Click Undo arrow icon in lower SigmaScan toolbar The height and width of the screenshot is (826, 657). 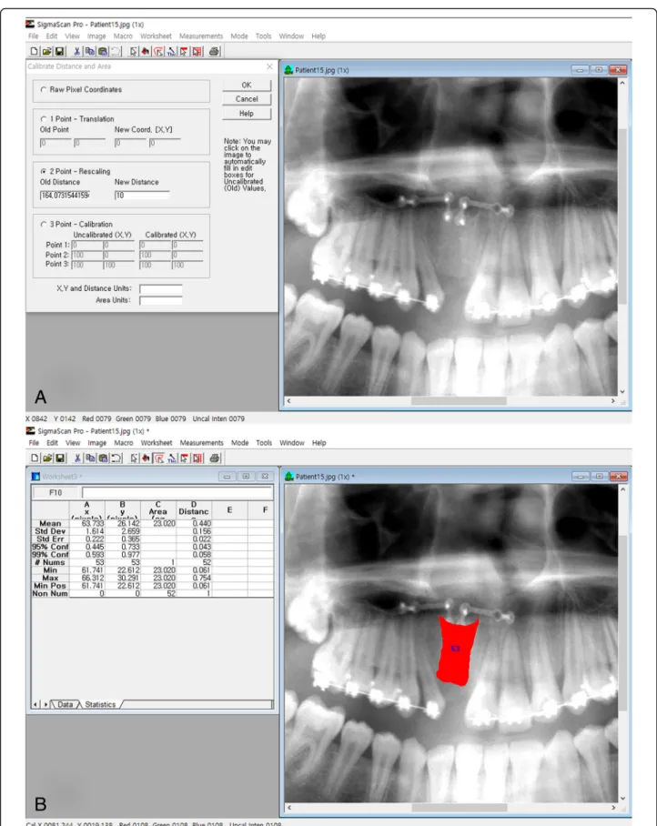click(116, 458)
